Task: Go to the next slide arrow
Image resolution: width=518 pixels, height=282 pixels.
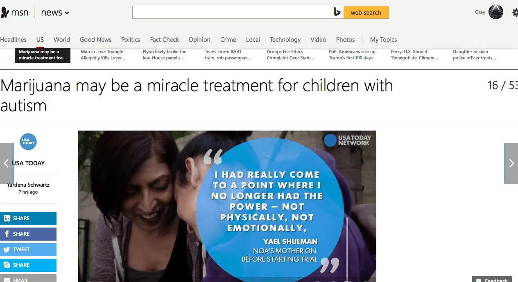Action: coord(511,163)
